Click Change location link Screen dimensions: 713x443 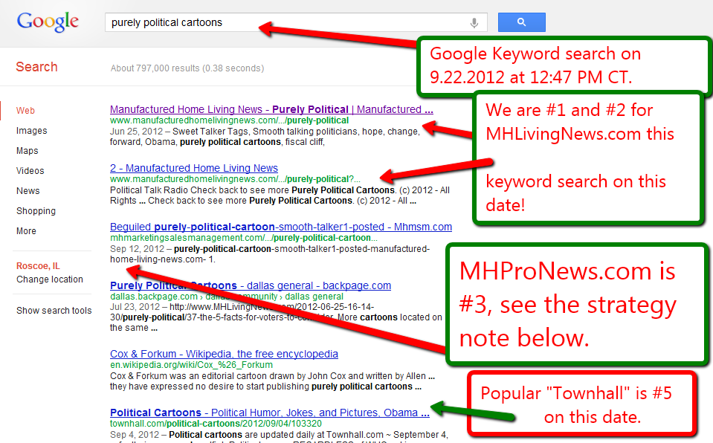point(50,279)
